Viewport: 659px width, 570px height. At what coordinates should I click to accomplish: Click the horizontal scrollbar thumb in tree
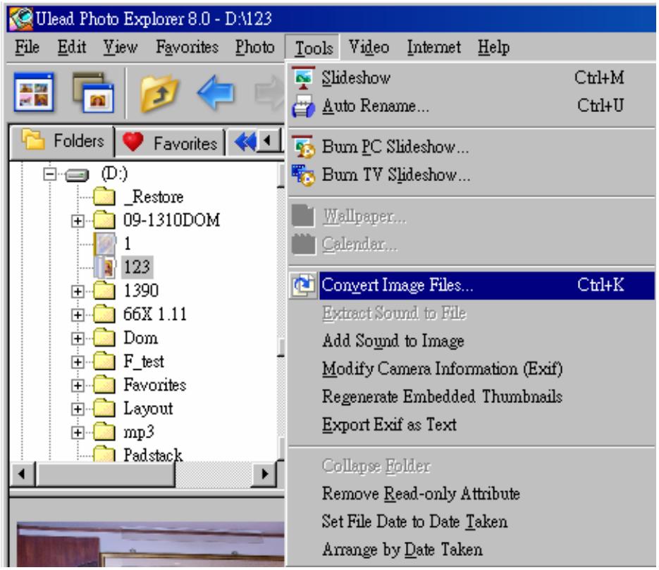pyautogui.click(x=105, y=474)
